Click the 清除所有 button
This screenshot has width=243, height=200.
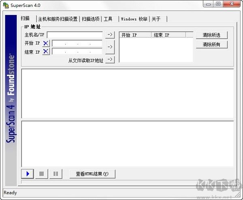(x=211, y=45)
